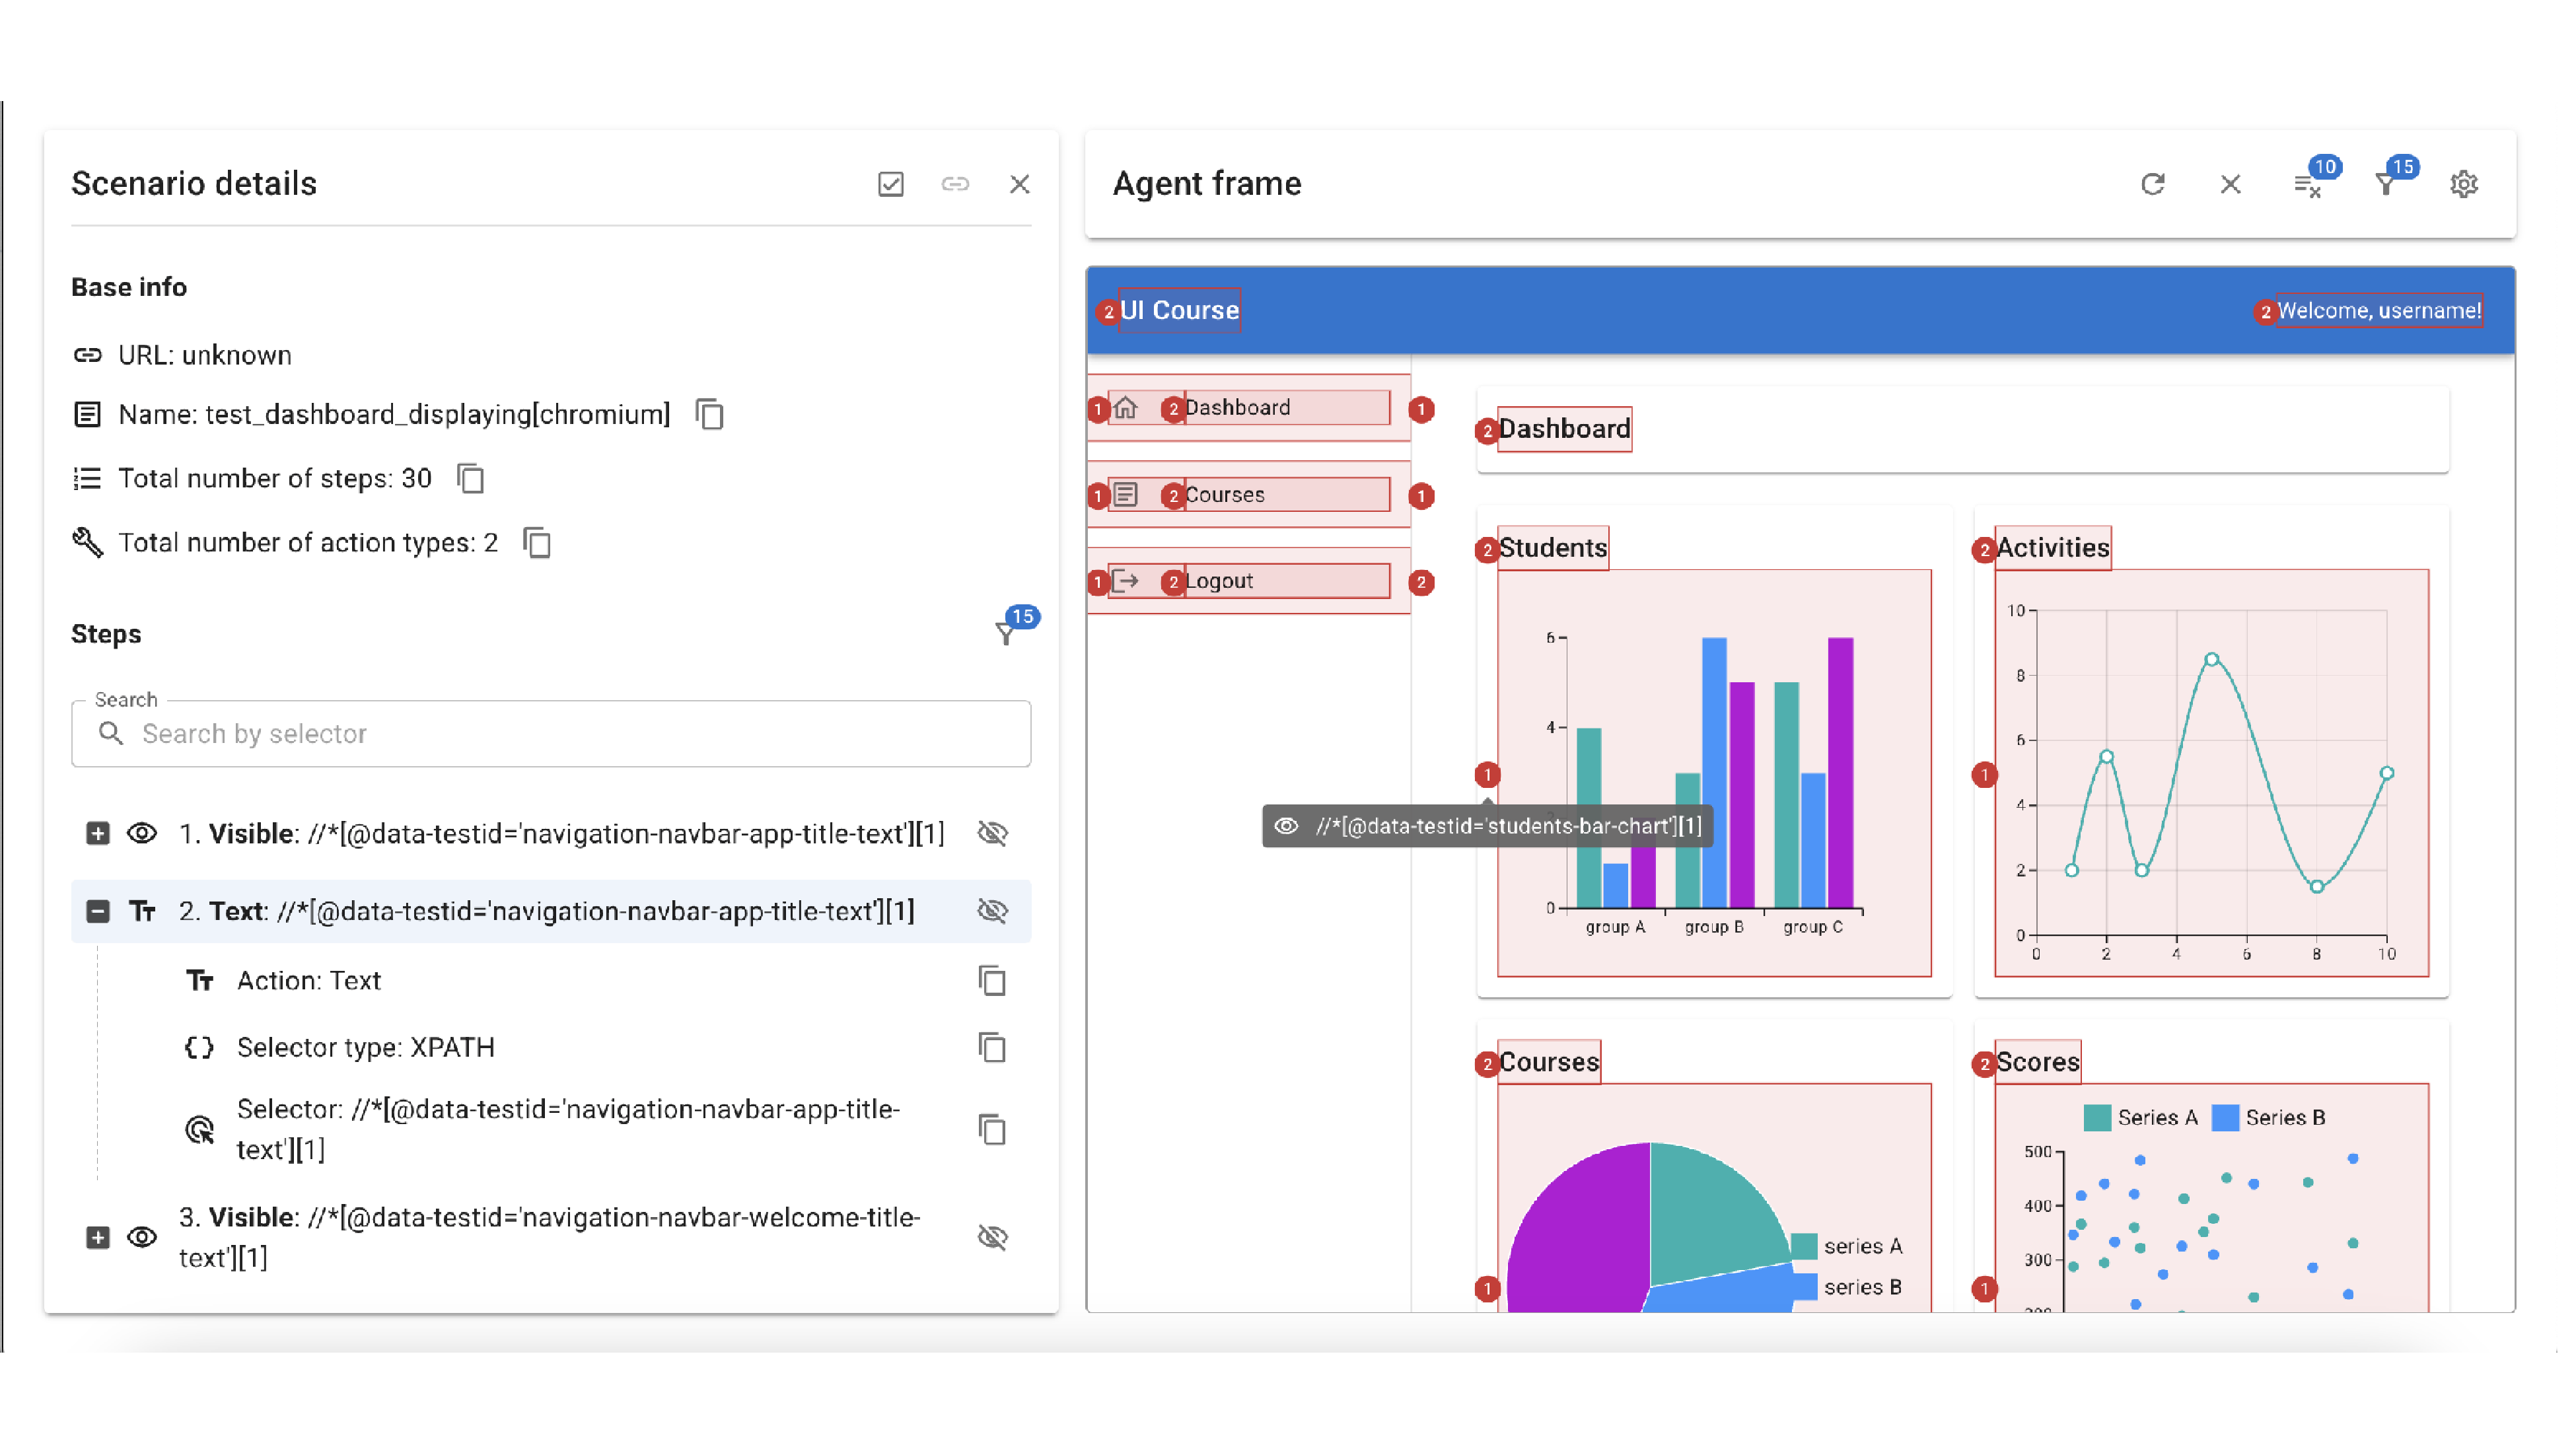The width and height of the screenshot is (2576, 1453).
Task: Expand step 3 Visible details
Action: [97, 1237]
